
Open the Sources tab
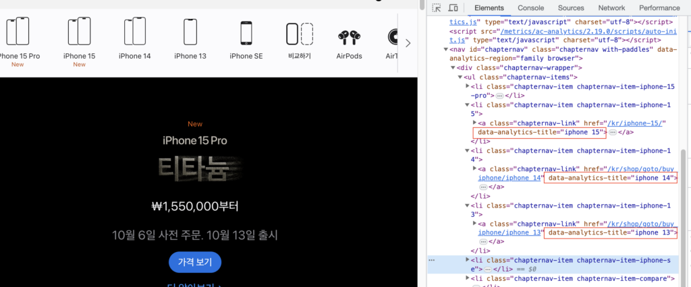pos(571,8)
